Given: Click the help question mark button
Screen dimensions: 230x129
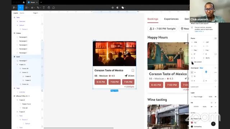Looking at the screenshot, I should tap(213, 124).
